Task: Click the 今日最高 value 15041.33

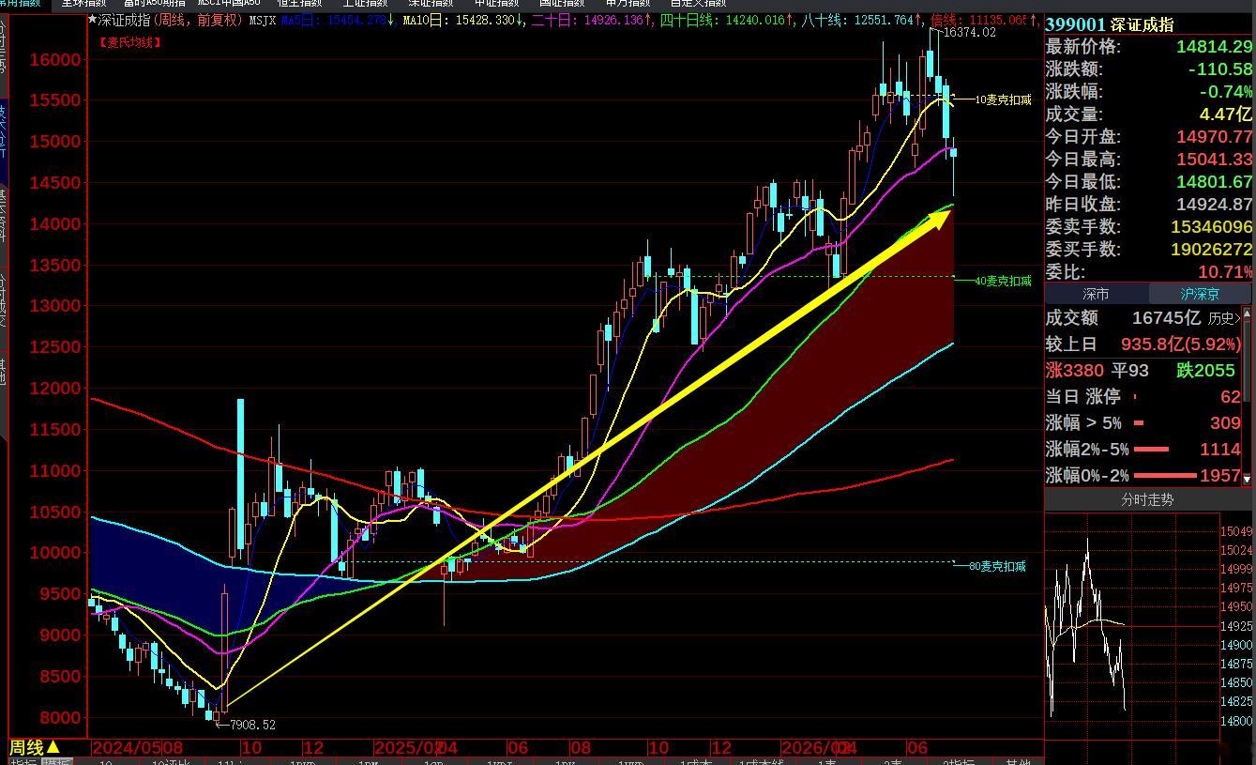Action: tap(1214, 160)
